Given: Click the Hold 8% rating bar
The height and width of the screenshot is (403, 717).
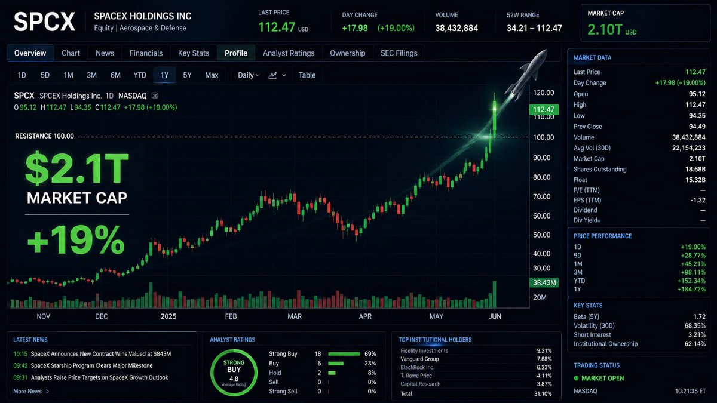Looking at the screenshot, I should point(332,373).
